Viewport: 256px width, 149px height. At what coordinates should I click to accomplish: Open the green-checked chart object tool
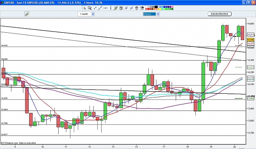pos(116,8)
